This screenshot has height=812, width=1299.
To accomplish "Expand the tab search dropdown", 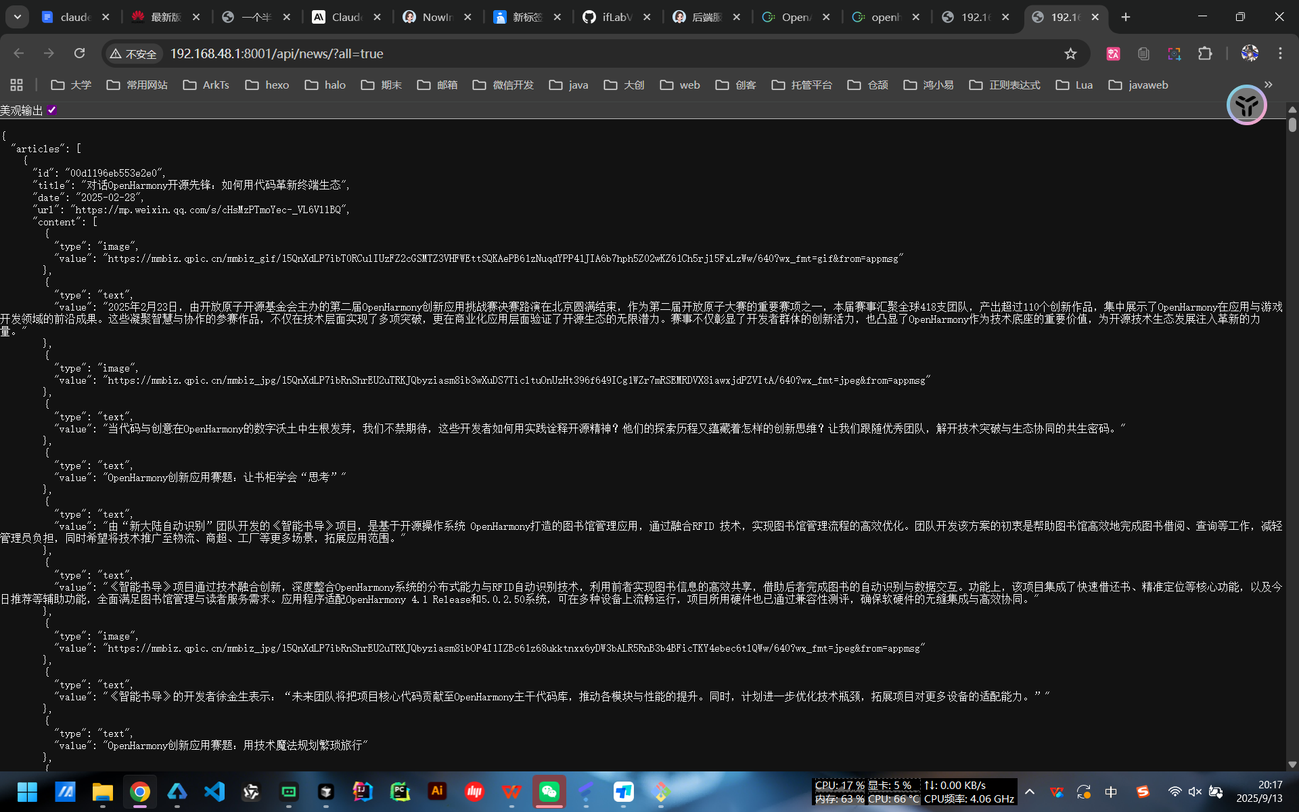I will click(x=18, y=17).
